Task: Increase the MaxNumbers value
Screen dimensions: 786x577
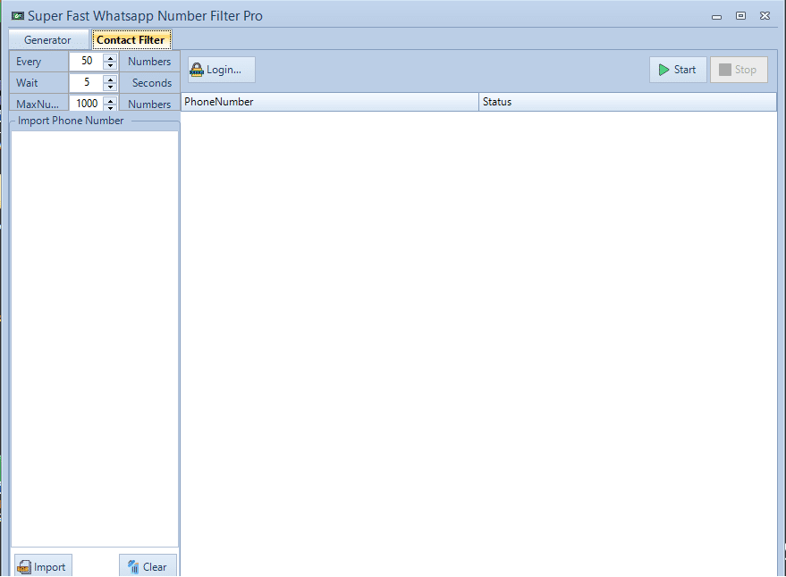Action: pyautogui.click(x=110, y=100)
